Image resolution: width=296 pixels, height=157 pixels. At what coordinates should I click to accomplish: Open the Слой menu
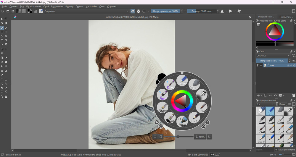coord(46,6)
